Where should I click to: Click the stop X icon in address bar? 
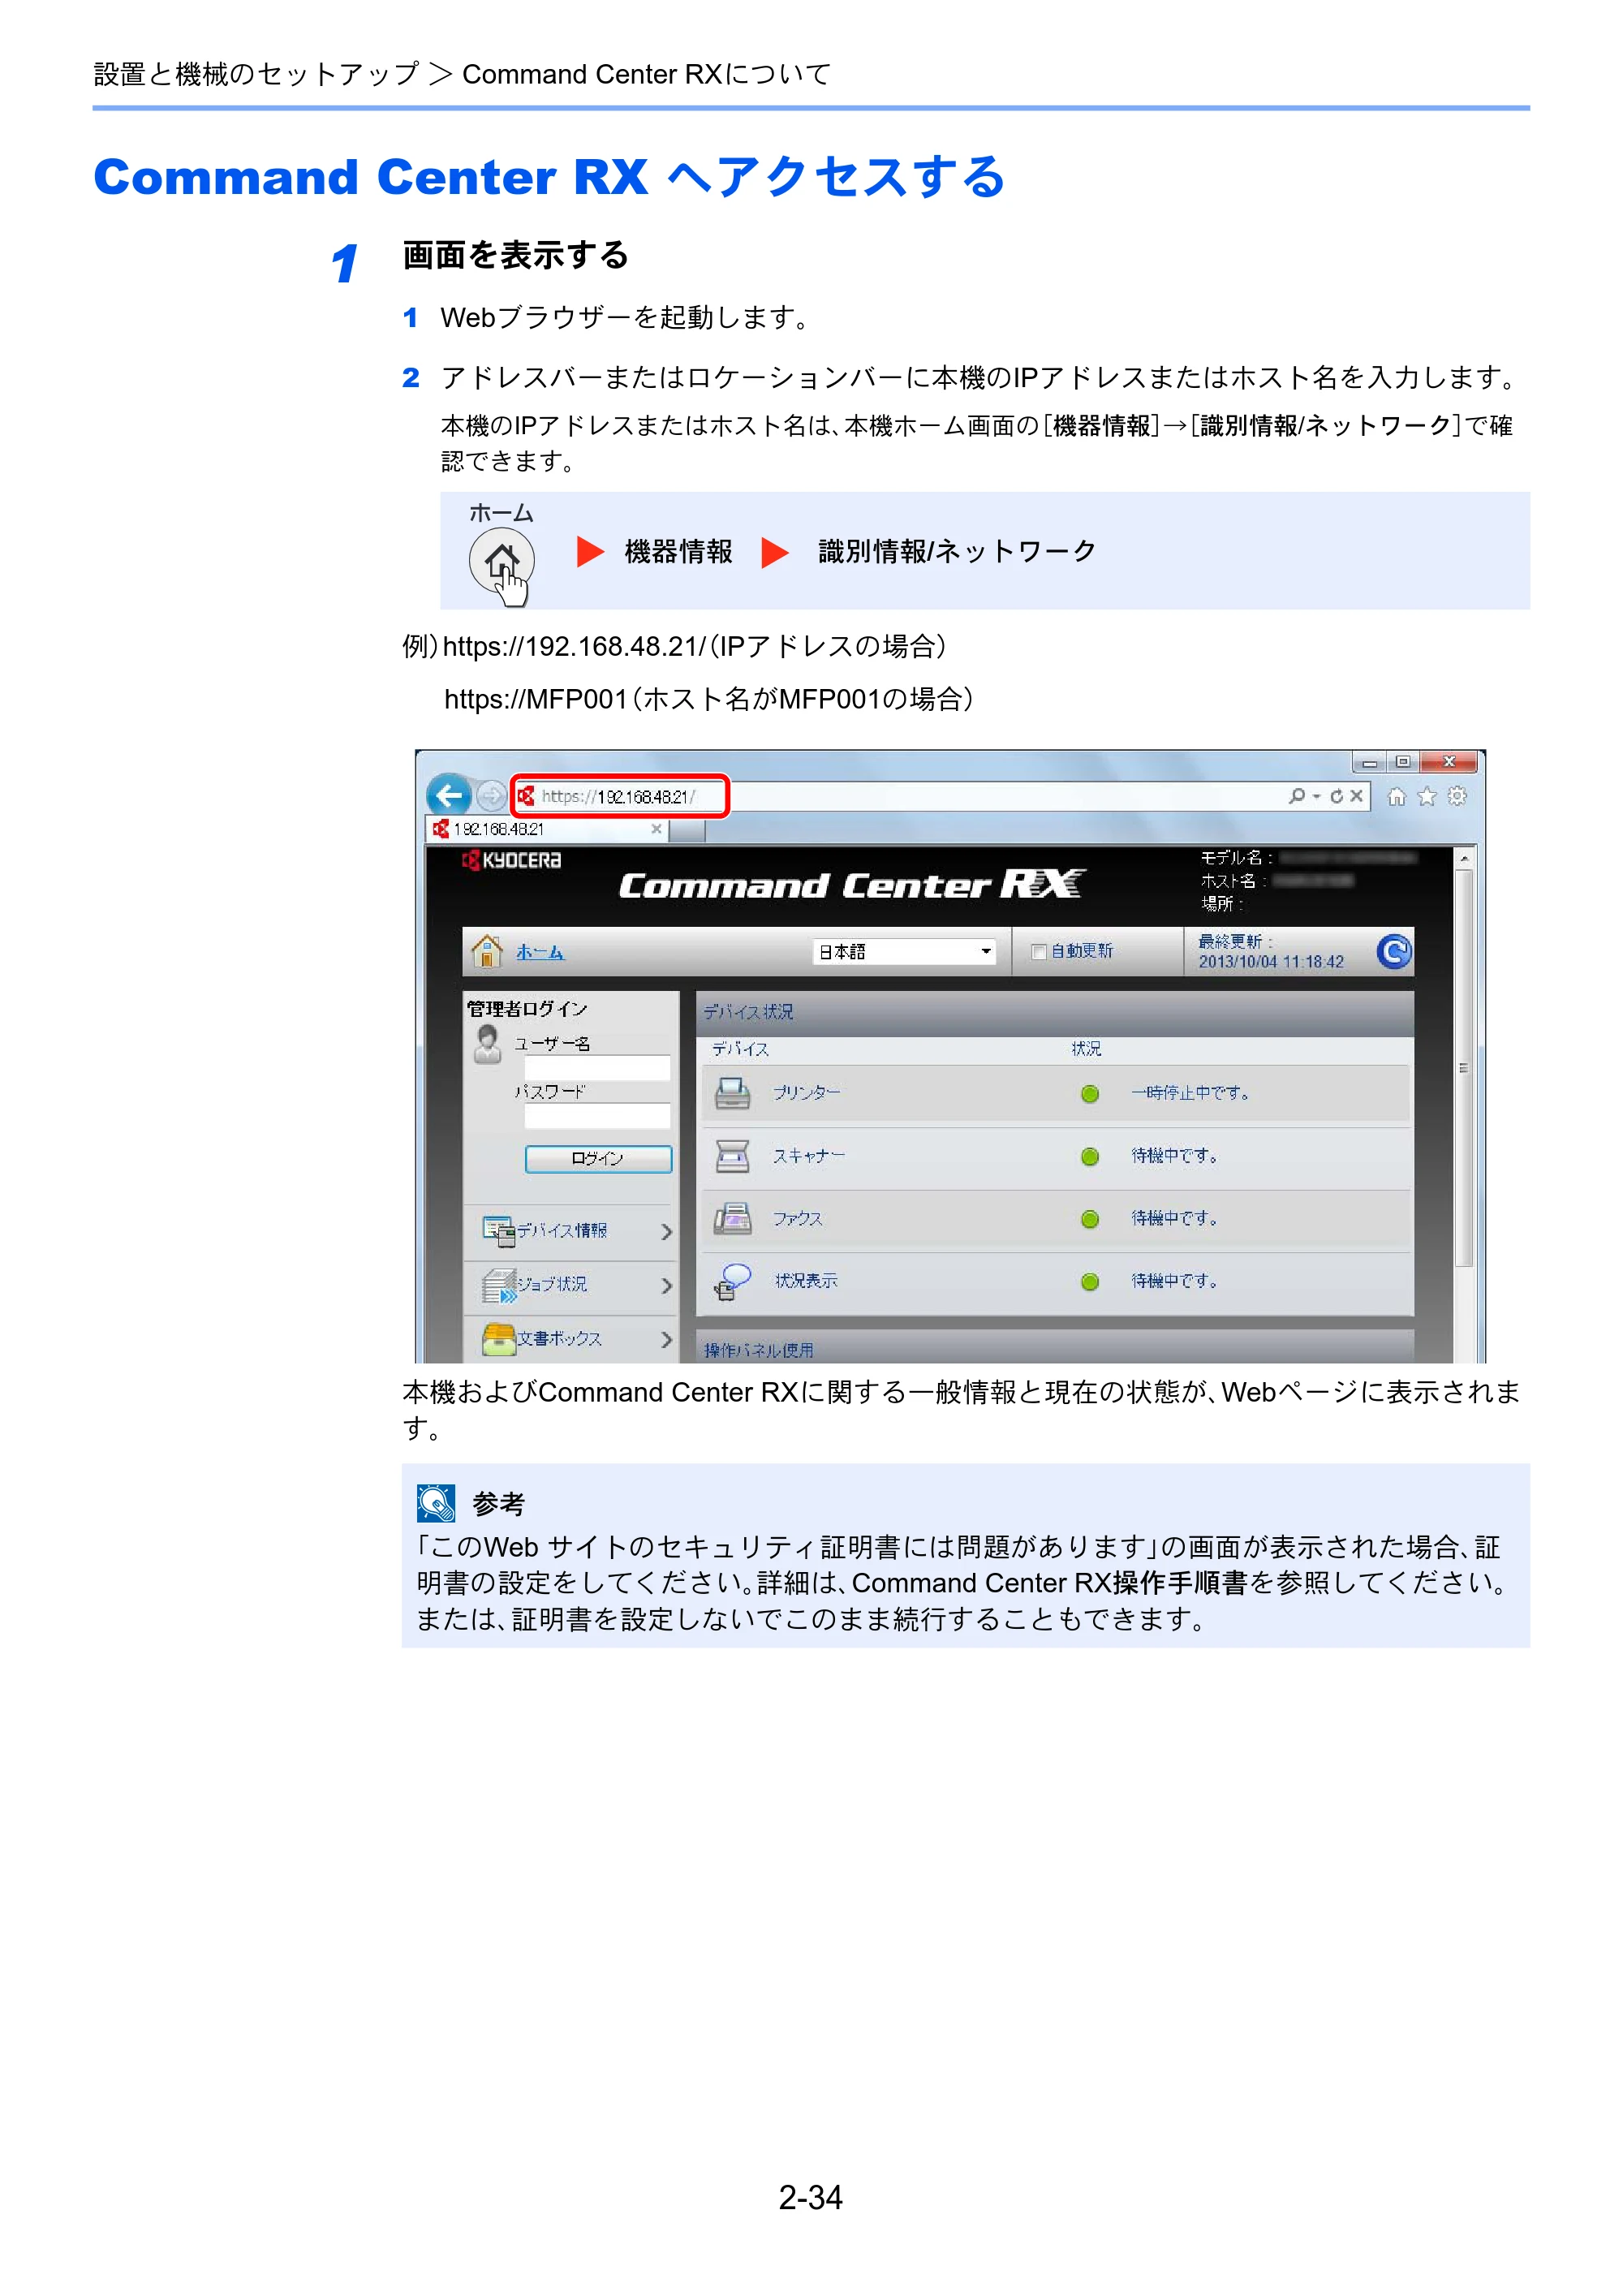[x=1356, y=796]
